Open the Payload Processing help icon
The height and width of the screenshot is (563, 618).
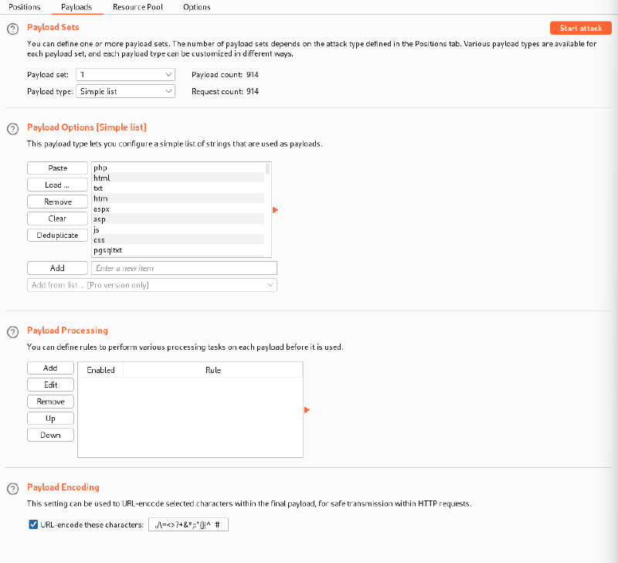[x=12, y=331]
